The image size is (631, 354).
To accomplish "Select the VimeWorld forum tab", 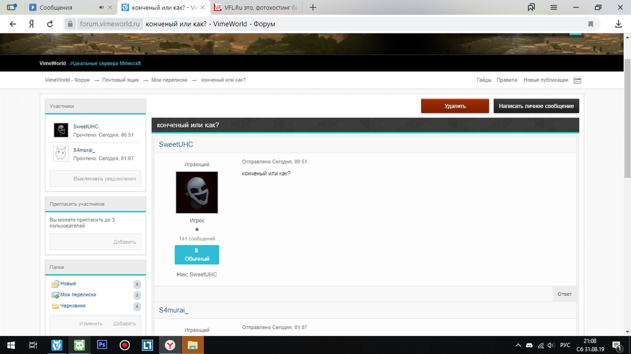I will pyautogui.click(x=164, y=8).
